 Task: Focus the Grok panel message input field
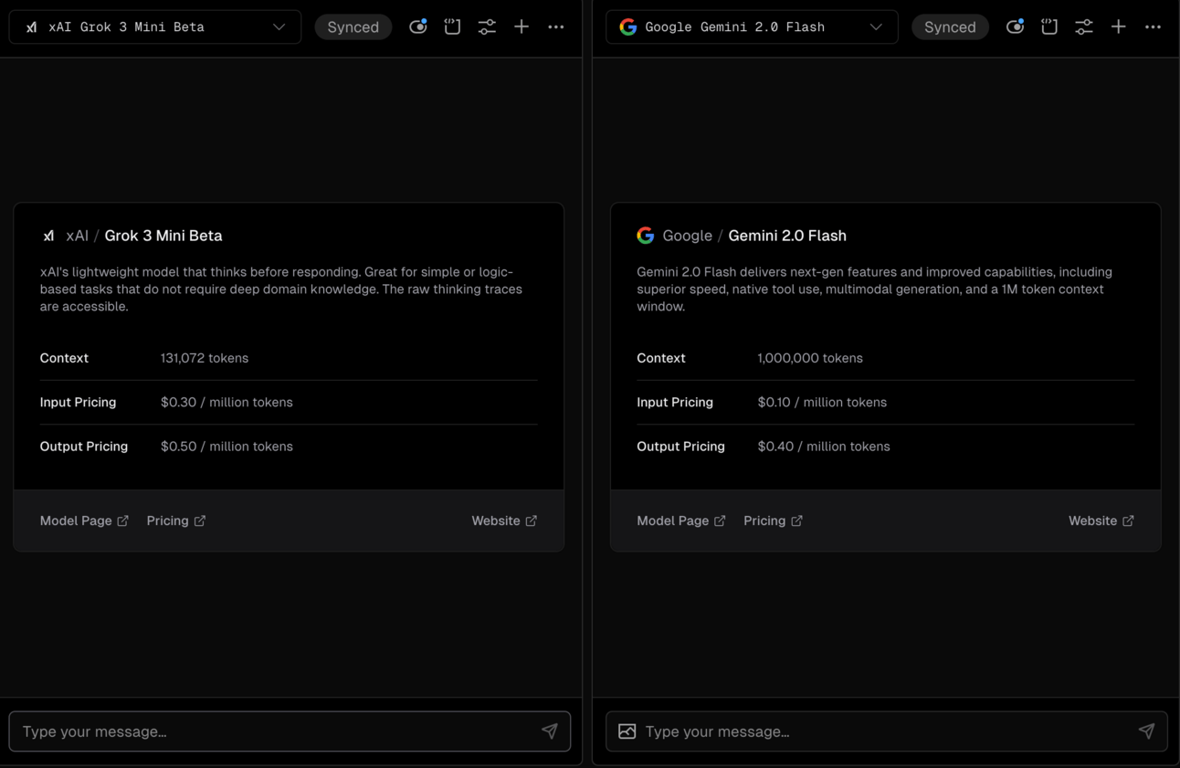pyautogui.click(x=274, y=731)
